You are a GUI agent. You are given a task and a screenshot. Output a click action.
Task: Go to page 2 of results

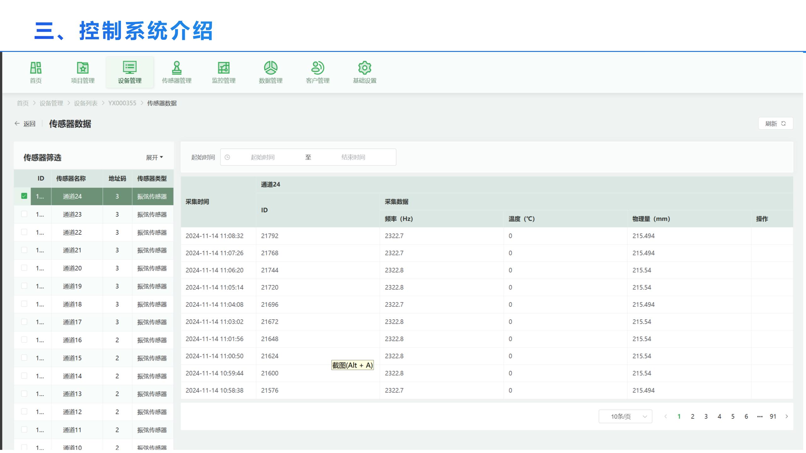pyautogui.click(x=693, y=417)
